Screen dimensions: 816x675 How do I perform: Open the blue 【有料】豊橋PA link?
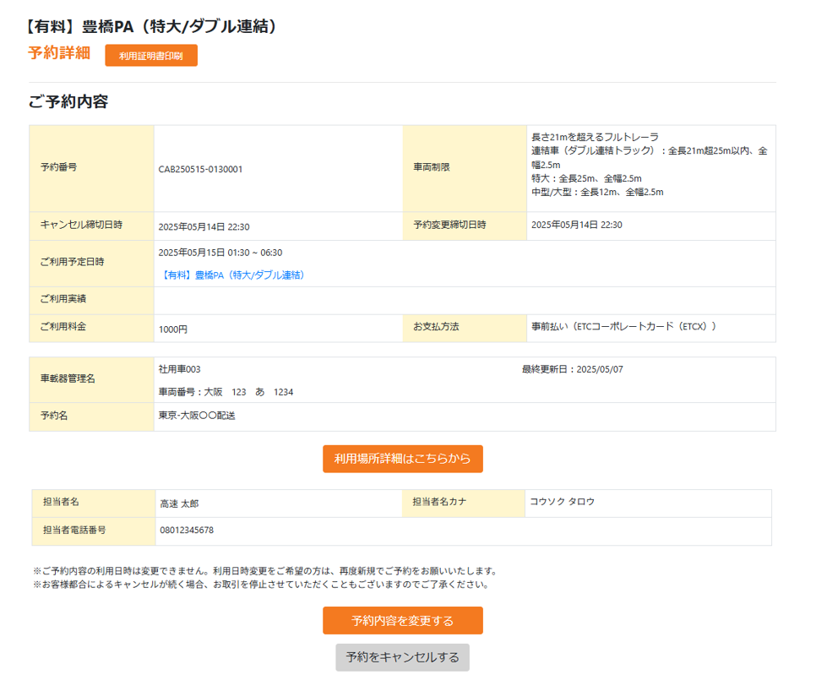(x=232, y=275)
